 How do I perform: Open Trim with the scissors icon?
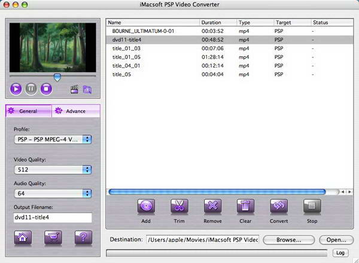pyautogui.click(x=180, y=206)
